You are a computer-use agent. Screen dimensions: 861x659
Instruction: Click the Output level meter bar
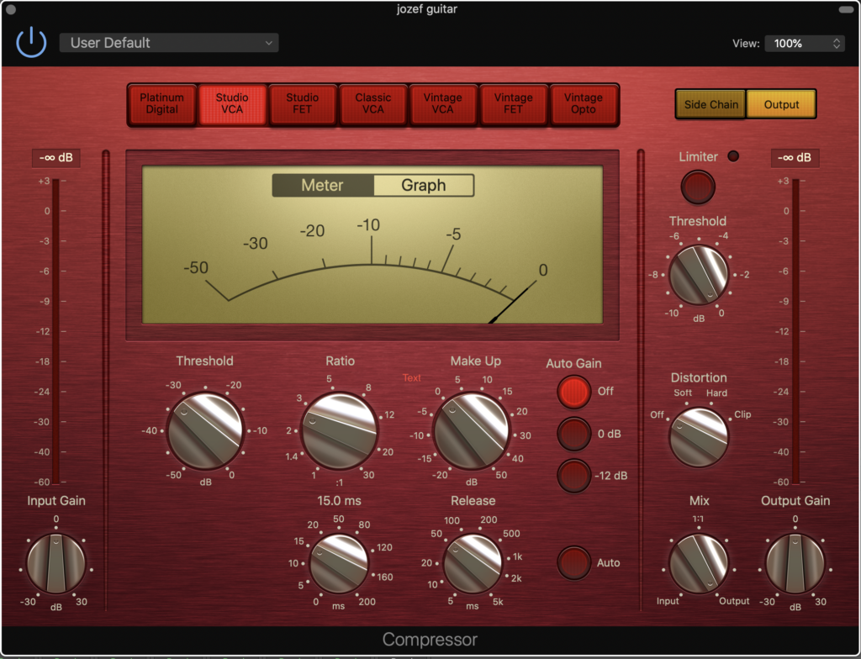(x=795, y=331)
